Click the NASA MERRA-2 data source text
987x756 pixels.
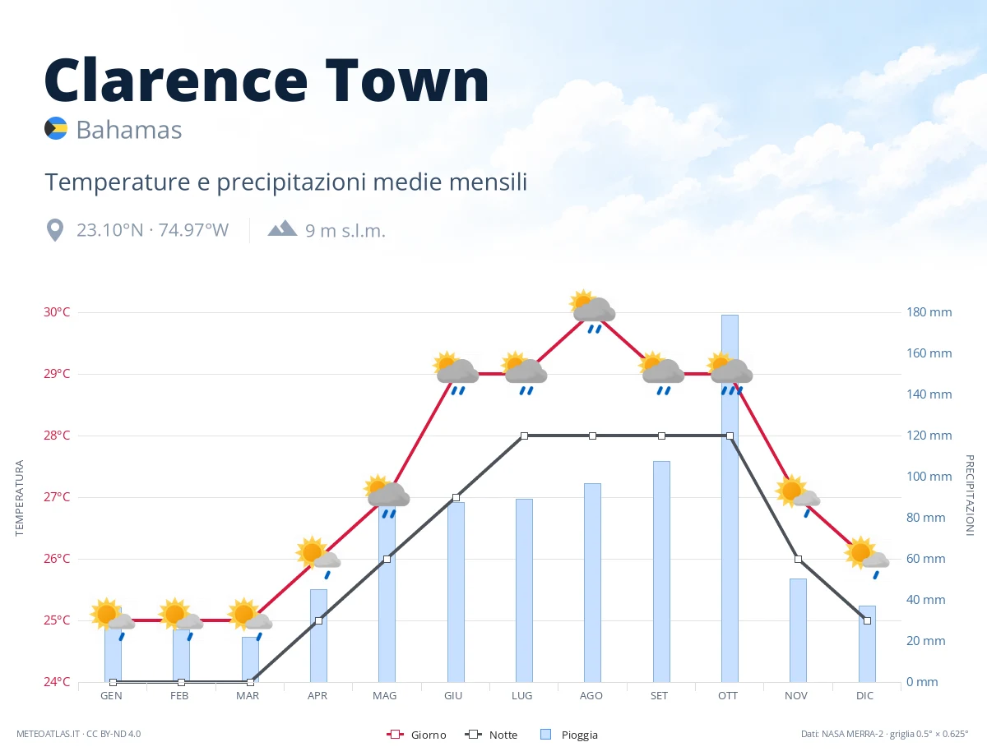tap(885, 734)
